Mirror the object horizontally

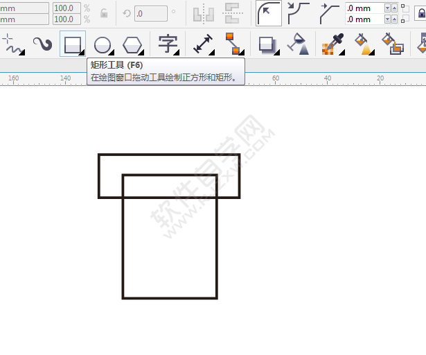204,13
